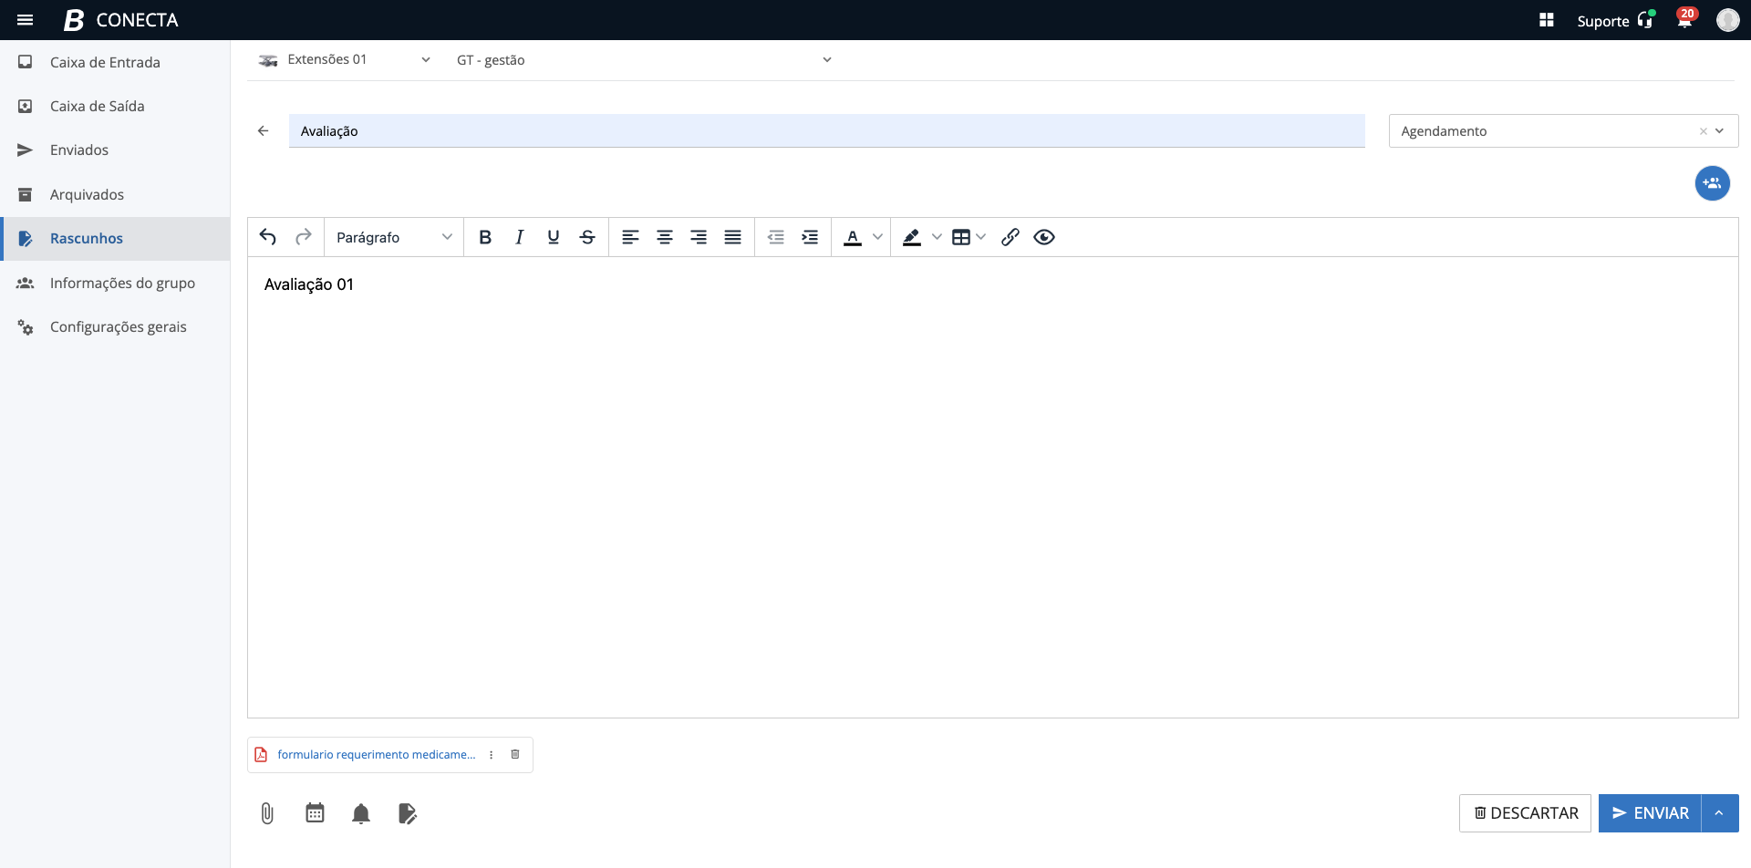Delete the attached formulario PDF file
The image size is (1751, 868).
515,755
